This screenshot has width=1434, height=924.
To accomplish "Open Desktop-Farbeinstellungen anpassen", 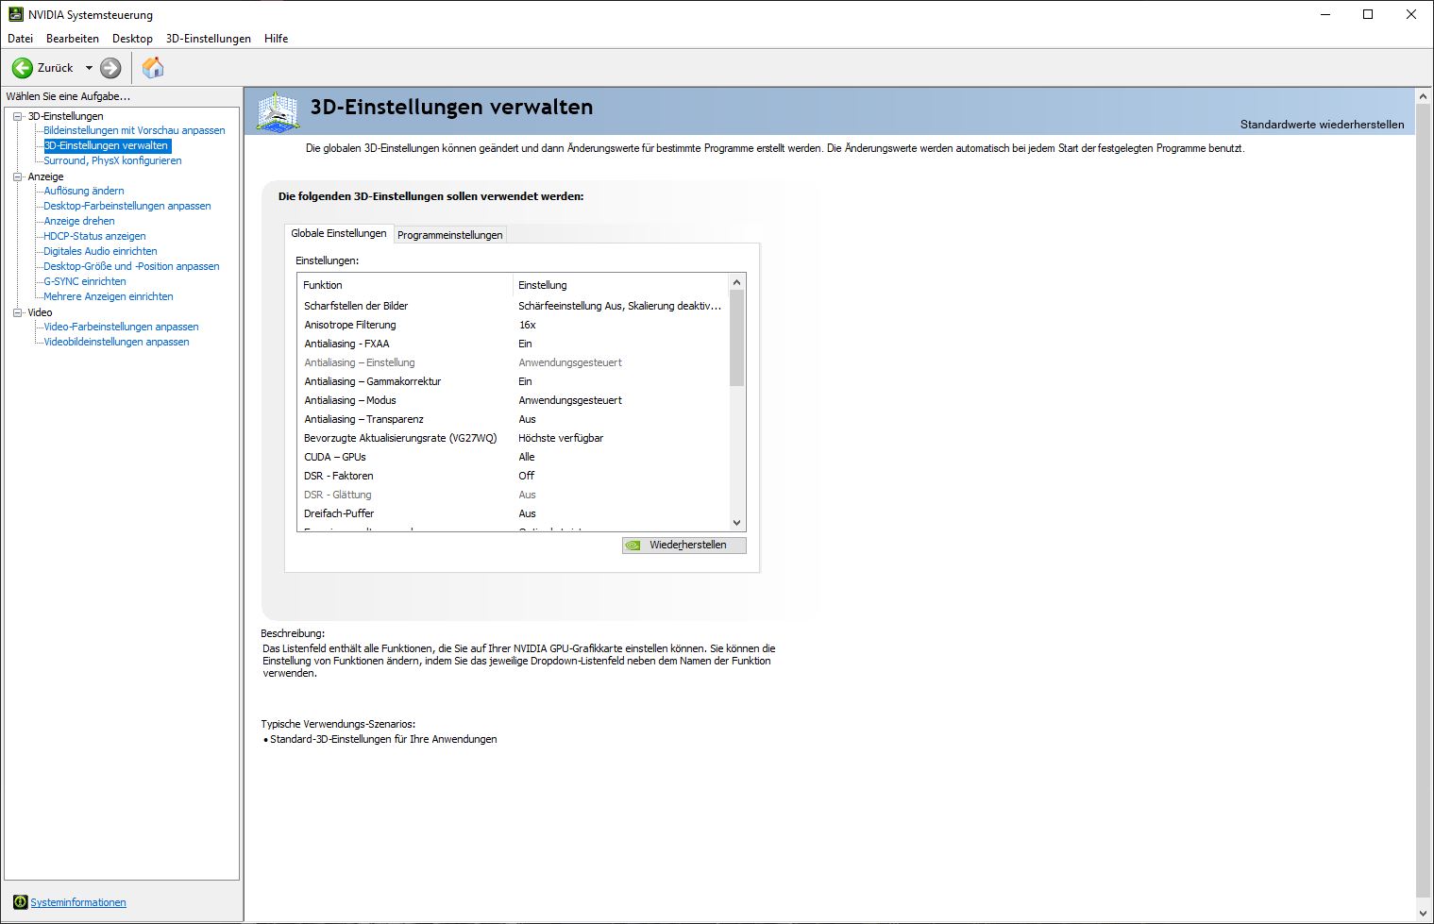I will [127, 206].
